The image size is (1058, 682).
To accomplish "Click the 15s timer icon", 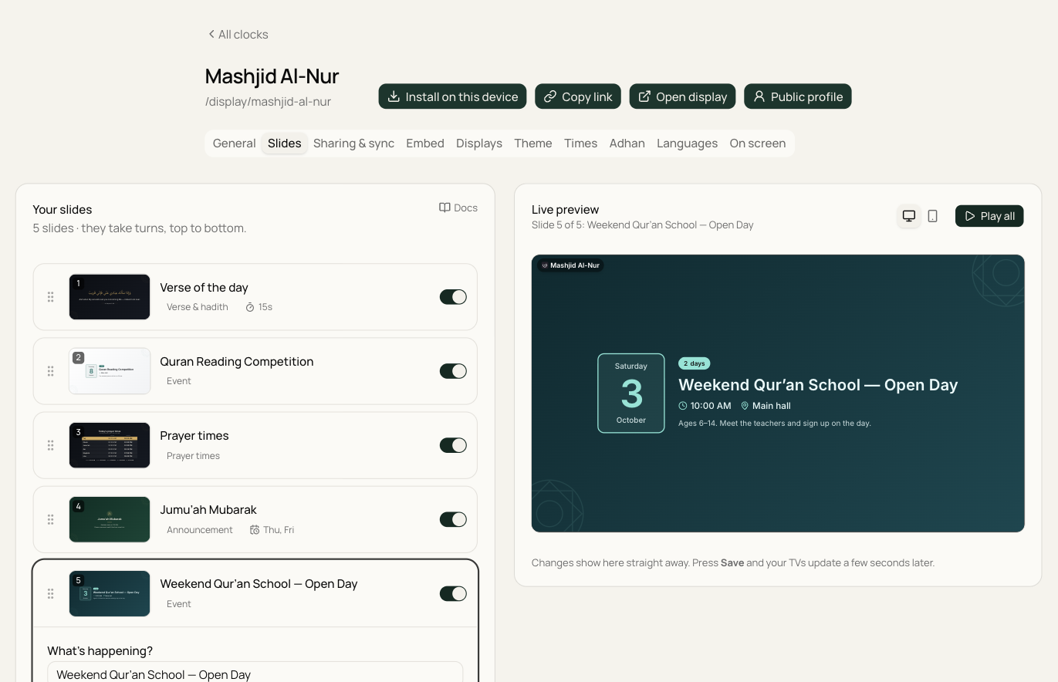I will coord(250,307).
